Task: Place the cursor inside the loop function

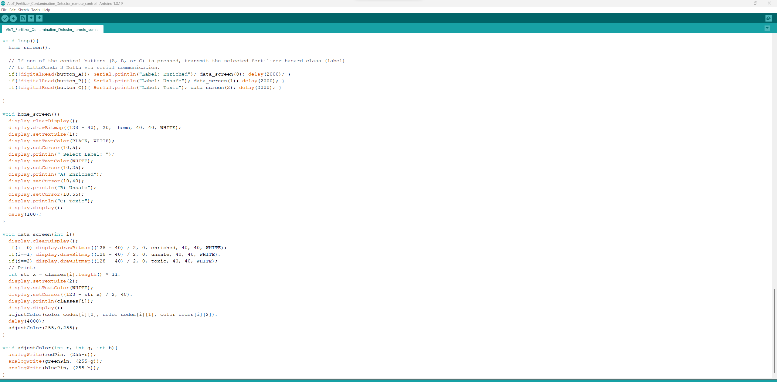Action: point(30,47)
